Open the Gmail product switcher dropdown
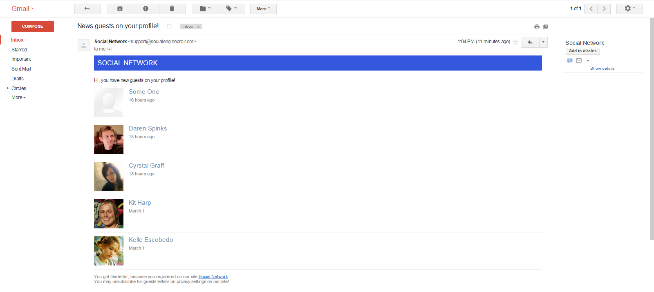Viewport: 654px width, 292px height. tap(23, 9)
